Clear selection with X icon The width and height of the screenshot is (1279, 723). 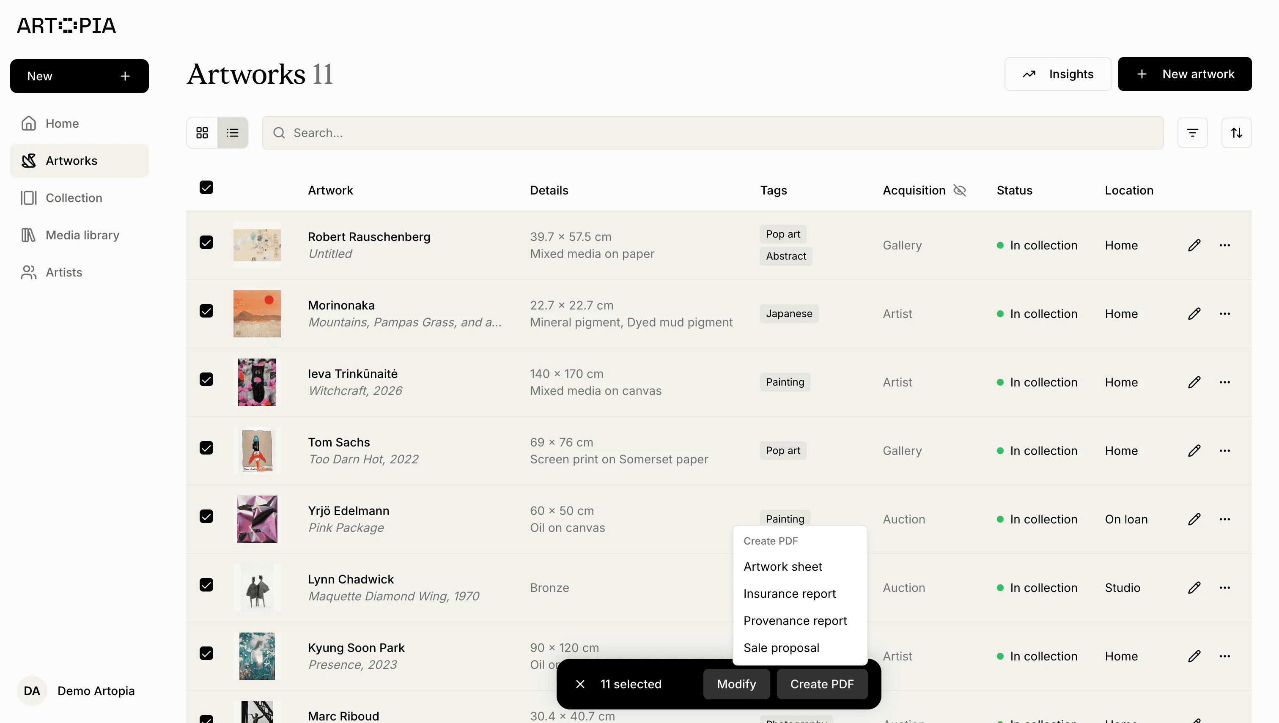tap(579, 684)
